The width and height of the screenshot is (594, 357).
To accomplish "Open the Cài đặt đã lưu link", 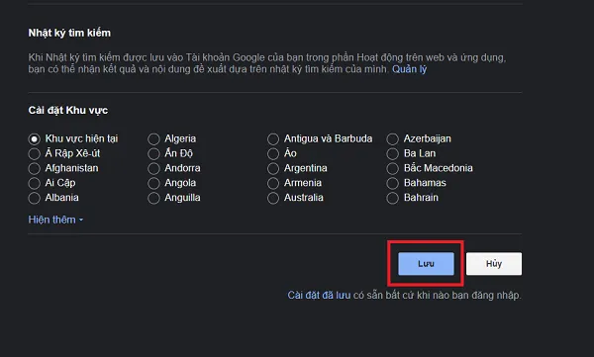I will [x=319, y=296].
